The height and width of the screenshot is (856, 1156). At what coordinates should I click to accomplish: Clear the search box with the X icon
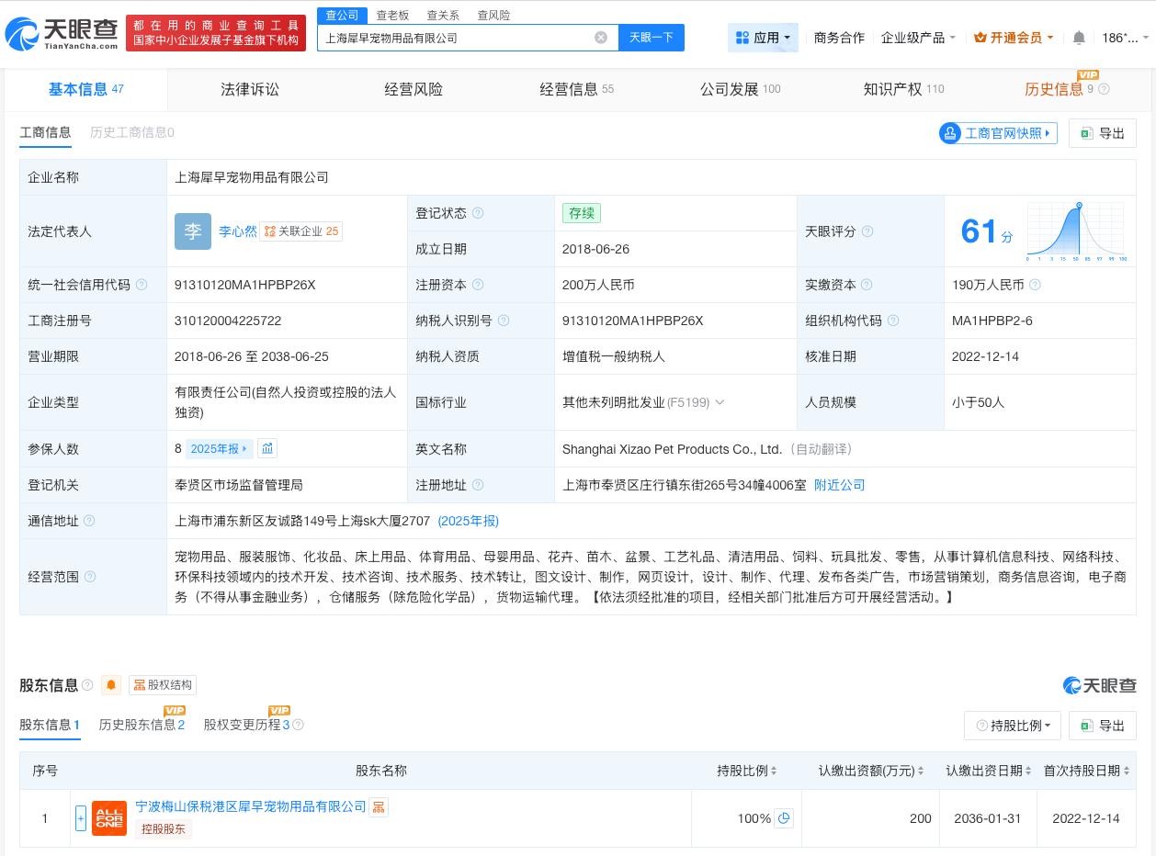tap(601, 38)
